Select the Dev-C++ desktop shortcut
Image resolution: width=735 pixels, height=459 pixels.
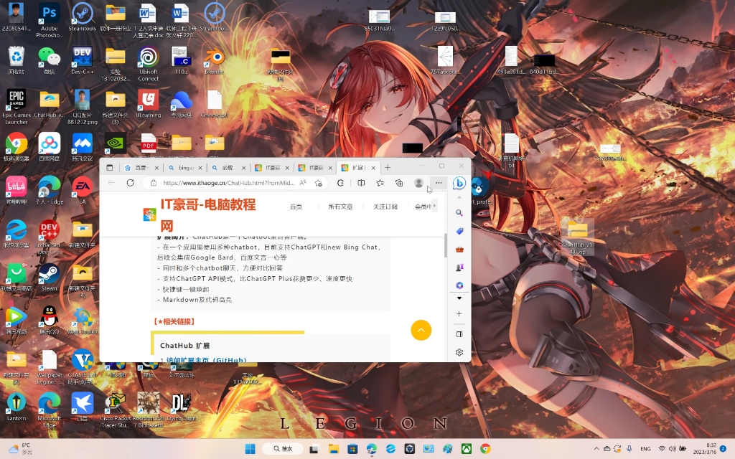[x=82, y=61]
